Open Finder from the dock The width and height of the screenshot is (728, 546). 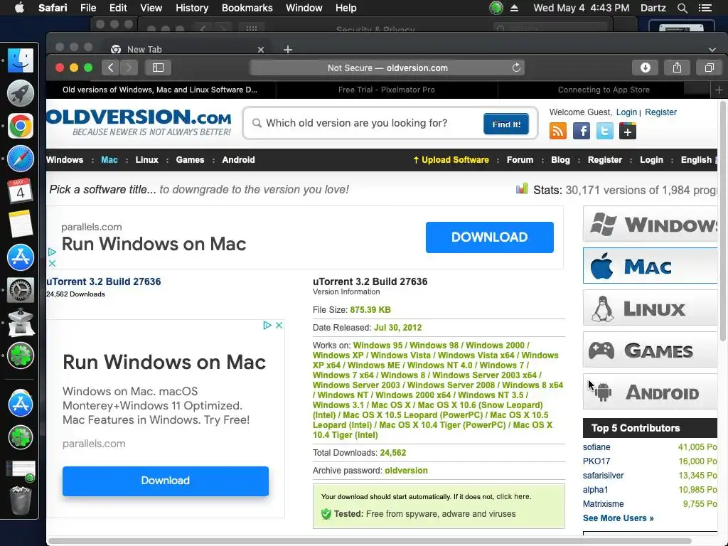pos(21,60)
